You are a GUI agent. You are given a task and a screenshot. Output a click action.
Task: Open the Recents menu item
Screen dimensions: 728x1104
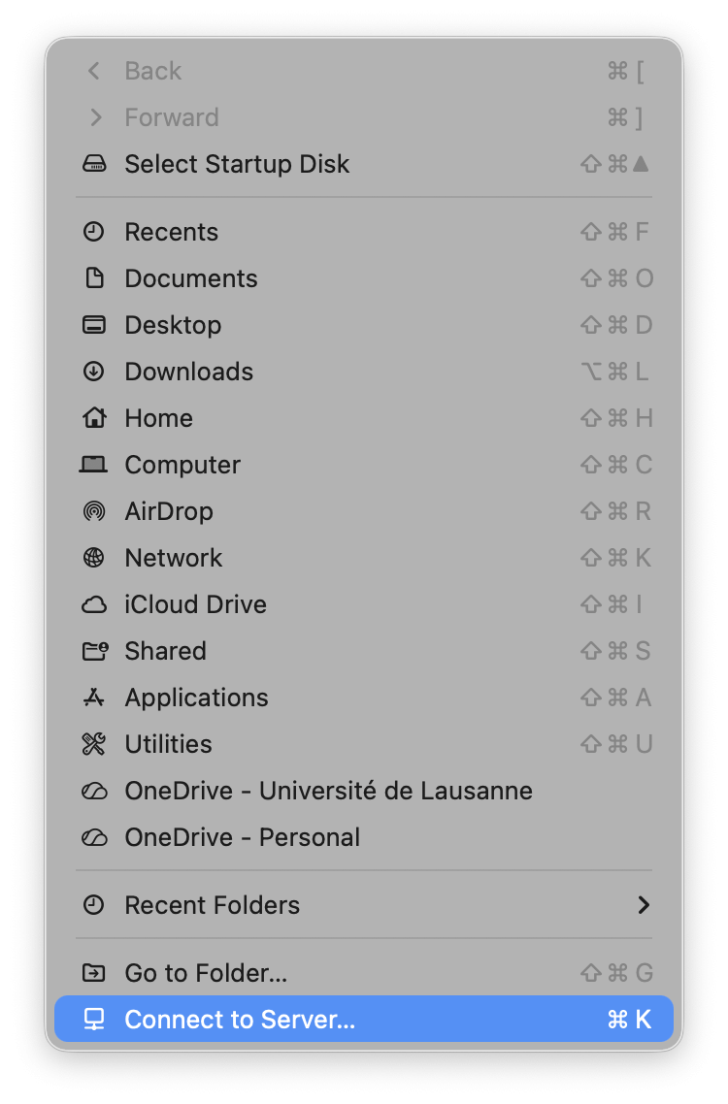pos(171,232)
